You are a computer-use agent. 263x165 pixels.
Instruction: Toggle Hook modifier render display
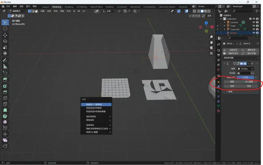click(245, 64)
